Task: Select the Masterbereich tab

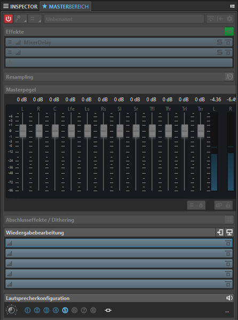Action: tap(66, 6)
